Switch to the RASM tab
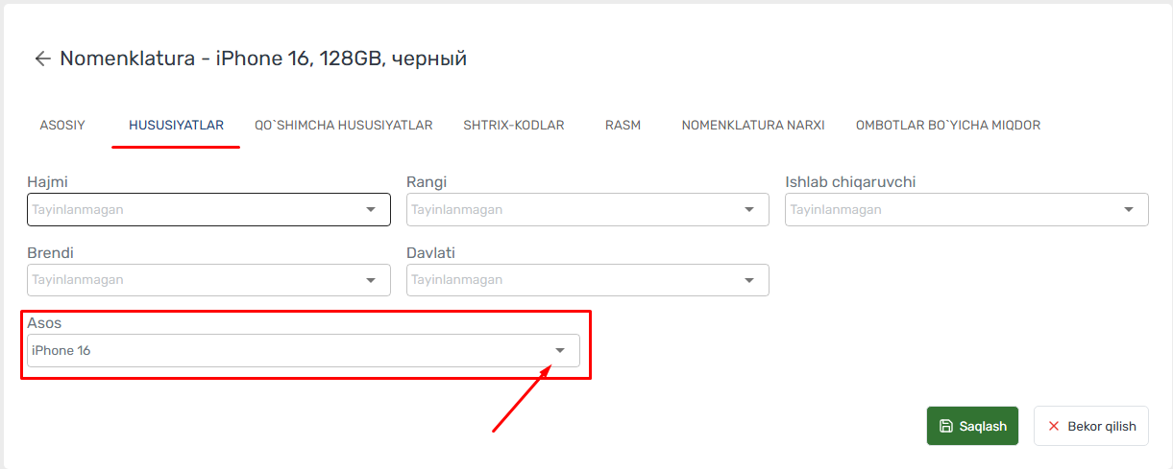The height and width of the screenshot is (469, 1173). point(623,125)
